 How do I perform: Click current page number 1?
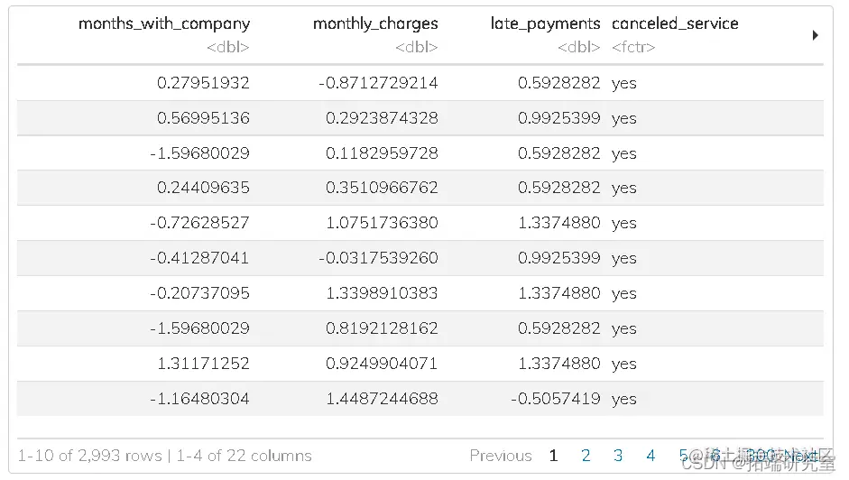[x=553, y=456]
